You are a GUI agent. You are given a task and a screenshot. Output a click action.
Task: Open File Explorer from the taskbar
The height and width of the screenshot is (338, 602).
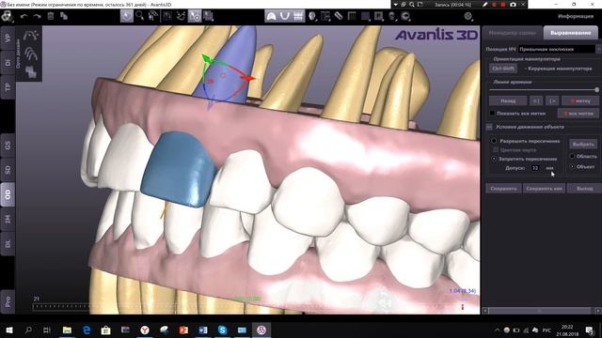coord(67,330)
